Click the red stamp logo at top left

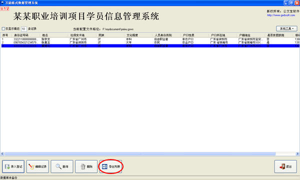tap(4, 8)
